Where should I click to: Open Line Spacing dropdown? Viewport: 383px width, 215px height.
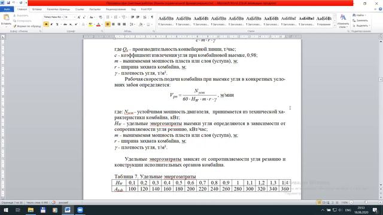point(132,24)
